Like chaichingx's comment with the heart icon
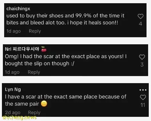The width and height of the screenshot is (151, 121). (x=140, y=16)
